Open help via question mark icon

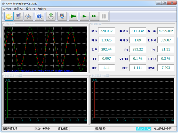[39, 16]
